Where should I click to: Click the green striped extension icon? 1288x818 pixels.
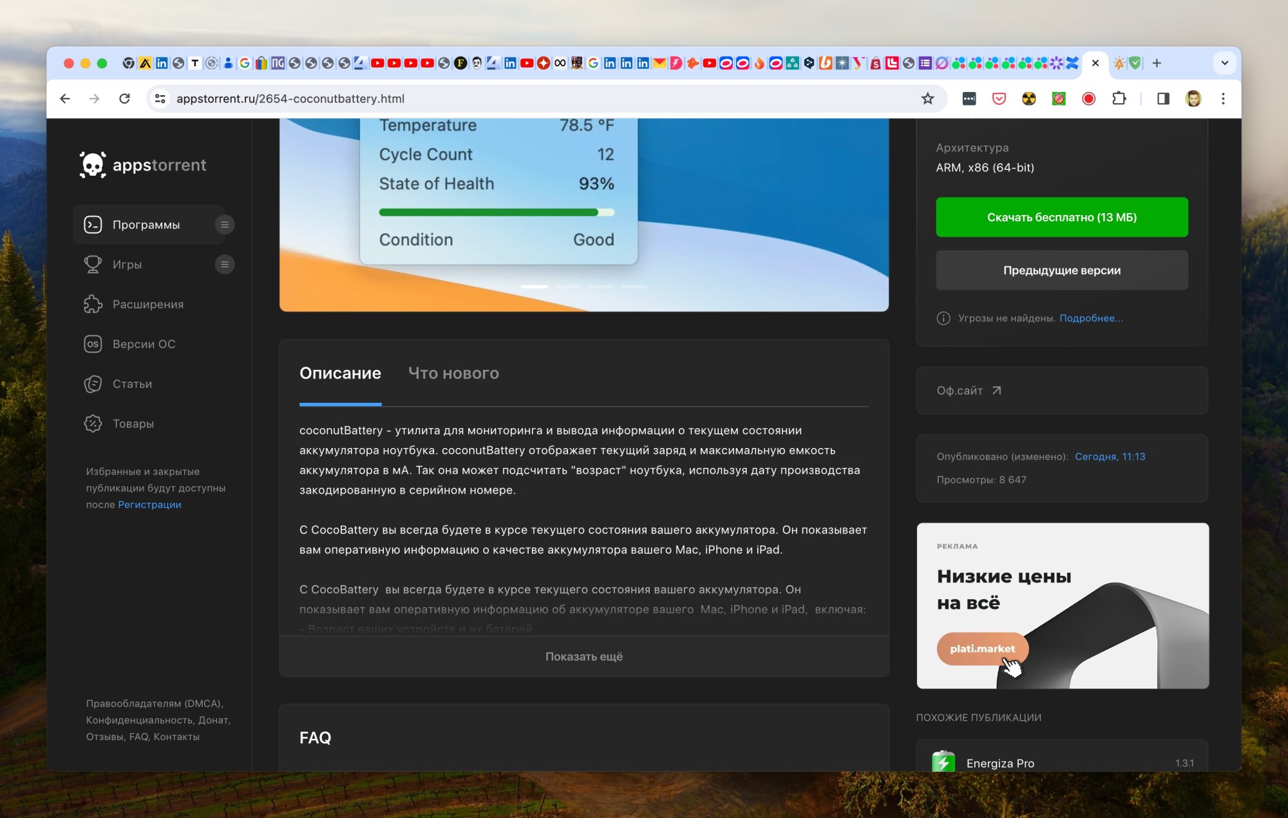pos(1059,98)
